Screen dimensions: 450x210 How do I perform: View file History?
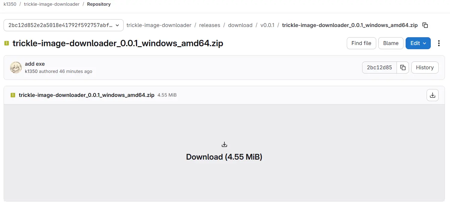click(424, 67)
